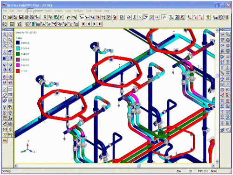This screenshot has height=175, width=233.
Task: Jump to last result with skip-forward button
Action: [x=100, y=24]
